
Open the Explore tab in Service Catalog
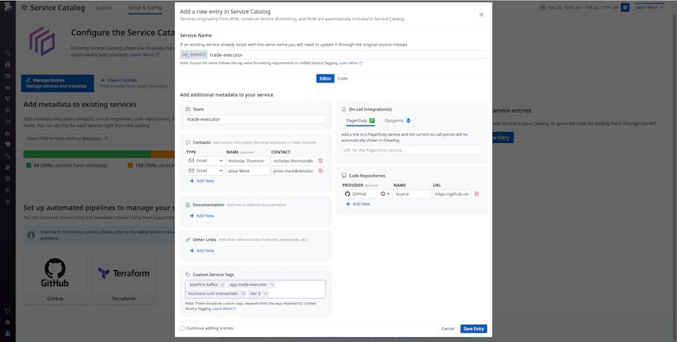pyautogui.click(x=104, y=8)
